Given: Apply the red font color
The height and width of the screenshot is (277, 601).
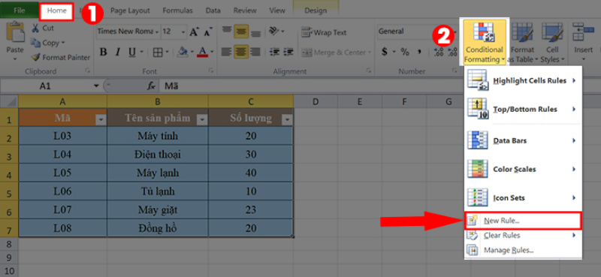Looking at the screenshot, I should point(202,52).
